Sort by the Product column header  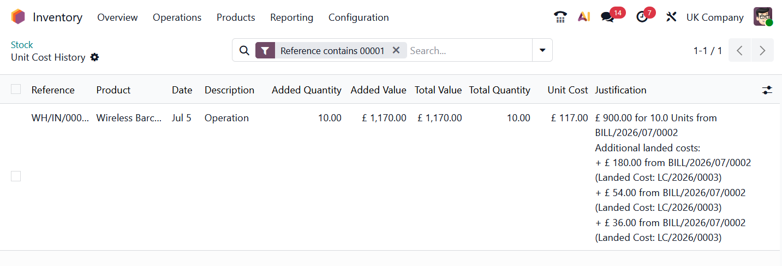(114, 90)
